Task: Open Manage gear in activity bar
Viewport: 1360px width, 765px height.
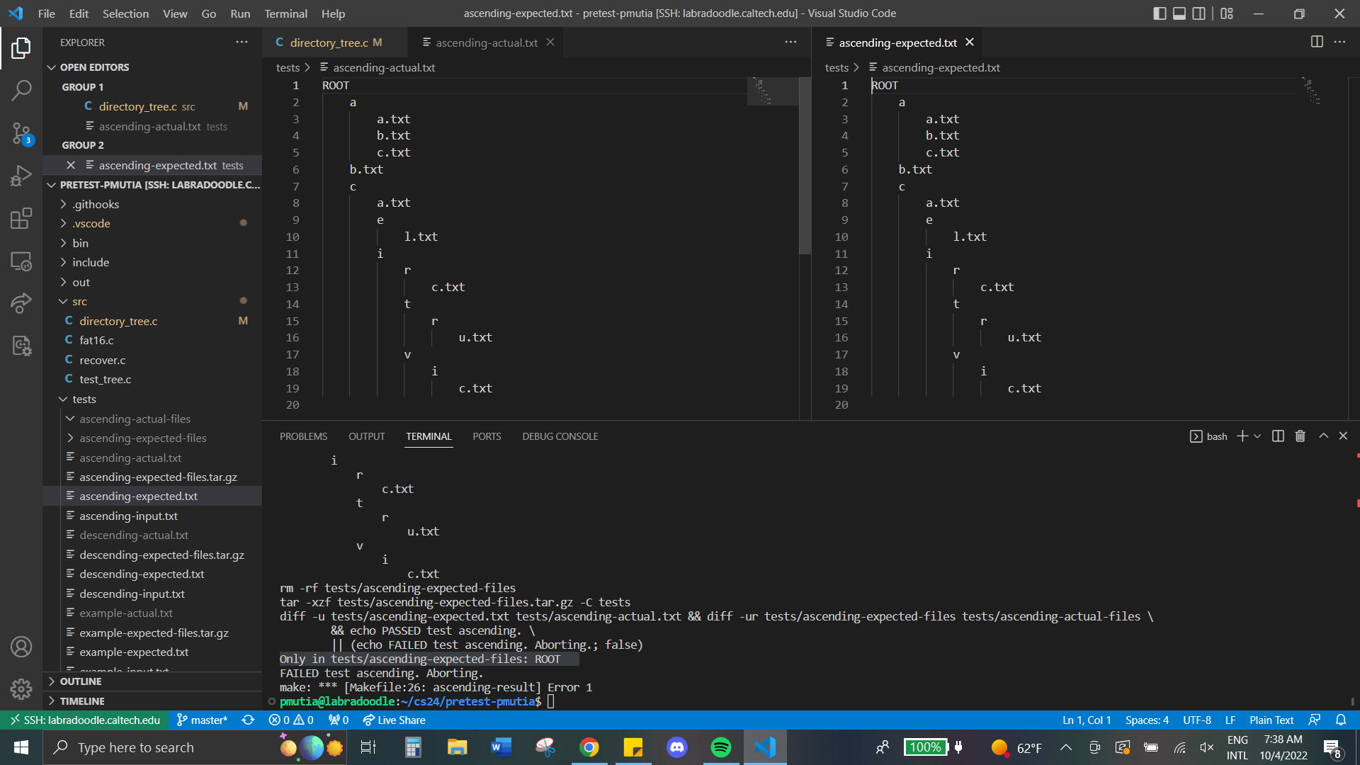Action: pyautogui.click(x=21, y=688)
